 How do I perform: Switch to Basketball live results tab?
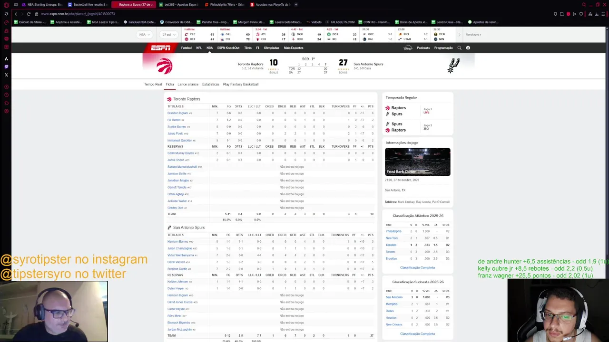point(88,5)
